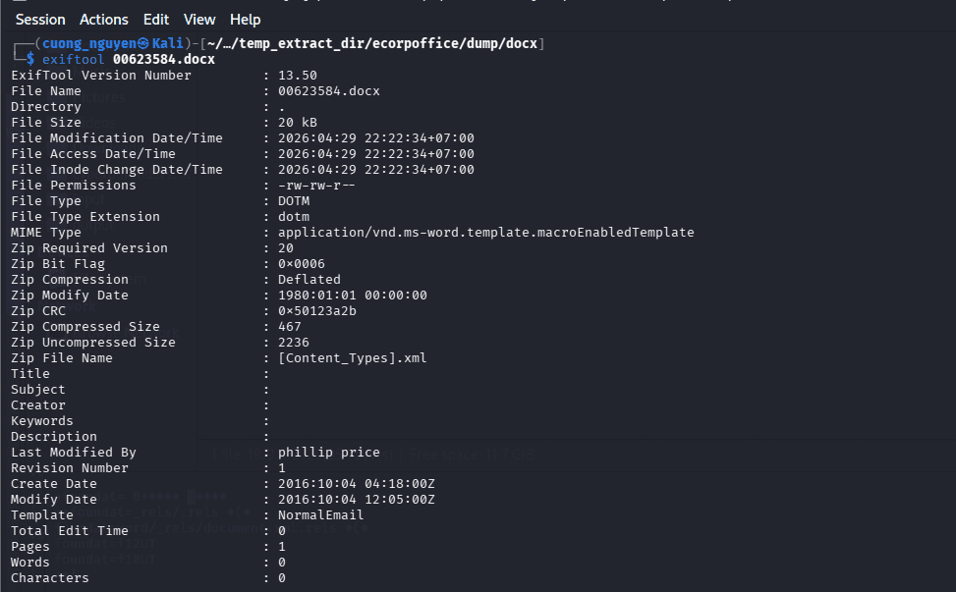The image size is (956, 592).
Task: Click the cuong_nguyen username in the prompt
Action: (89, 43)
